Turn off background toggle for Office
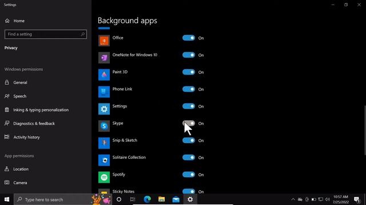Screen dimensions: 366x205 coord(189,38)
